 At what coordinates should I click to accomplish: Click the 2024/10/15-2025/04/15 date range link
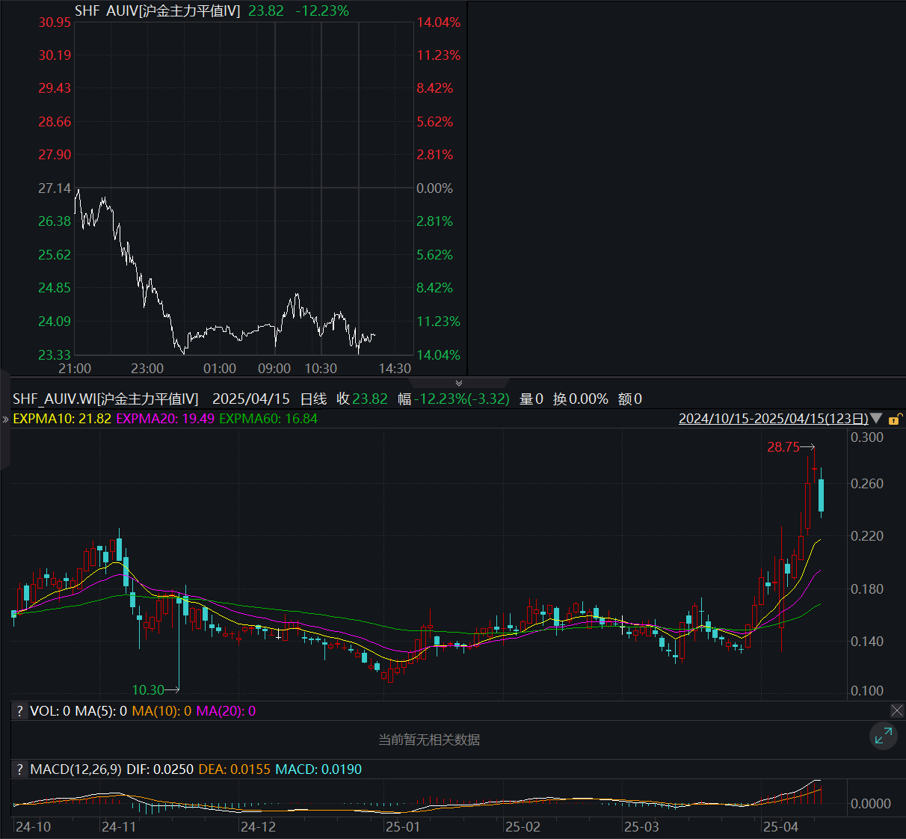pyautogui.click(x=773, y=419)
